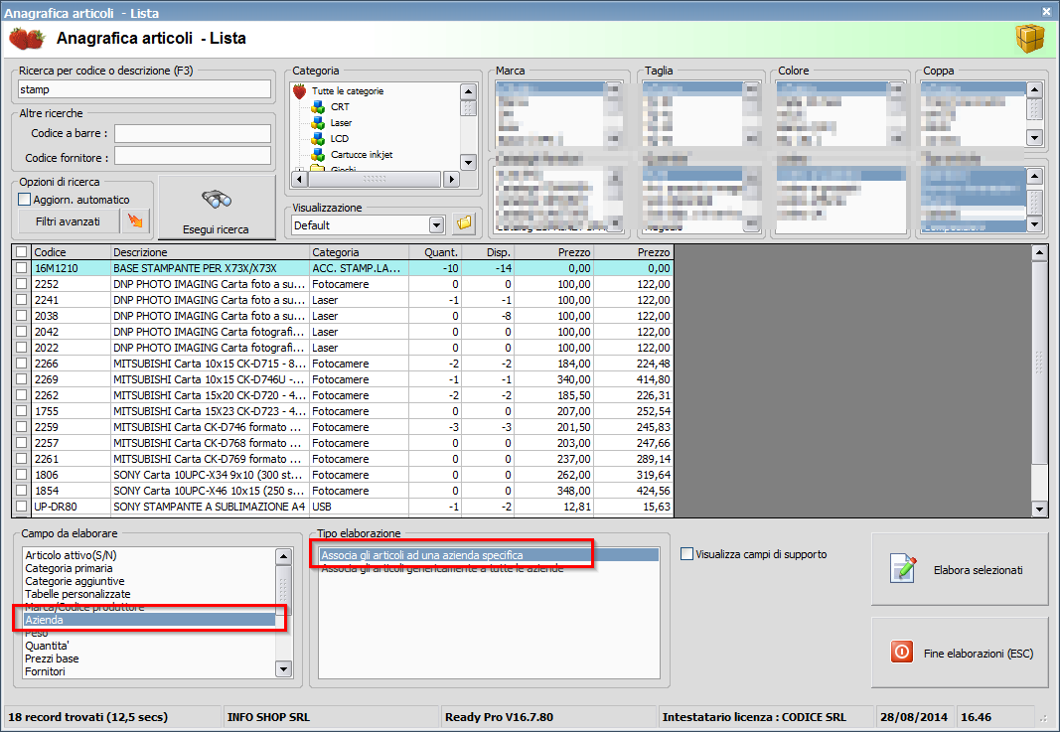Choose Tabelle personalizzate field option
This screenshot has height=732, width=1060.
(77, 594)
